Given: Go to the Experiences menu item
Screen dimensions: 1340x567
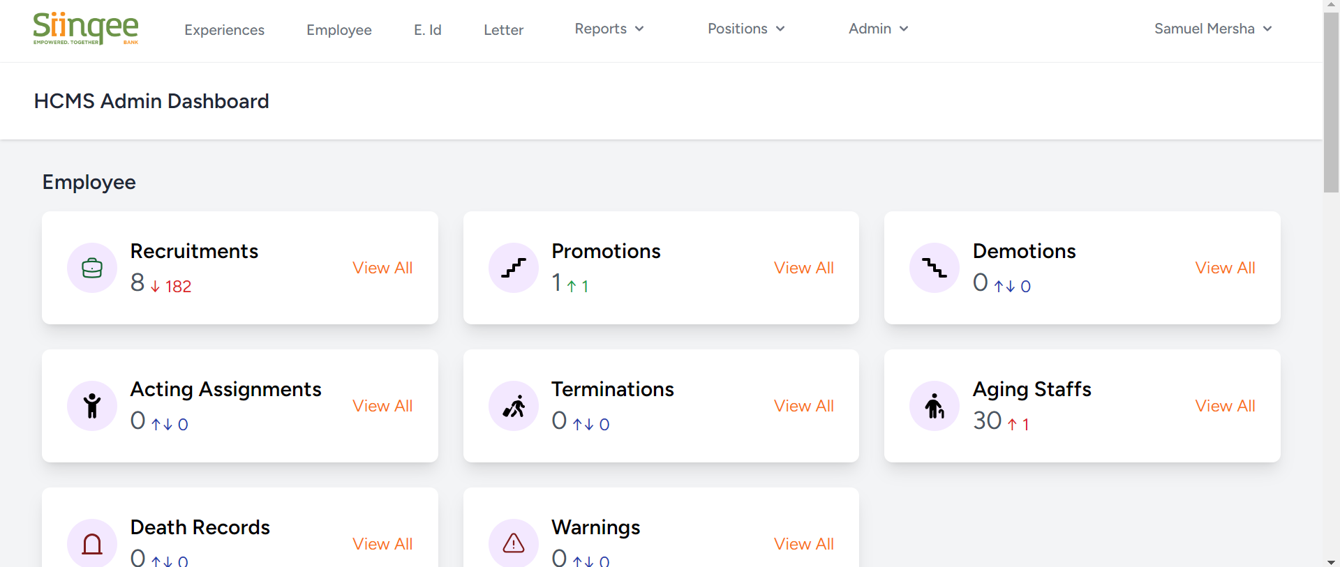Looking at the screenshot, I should [224, 30].
